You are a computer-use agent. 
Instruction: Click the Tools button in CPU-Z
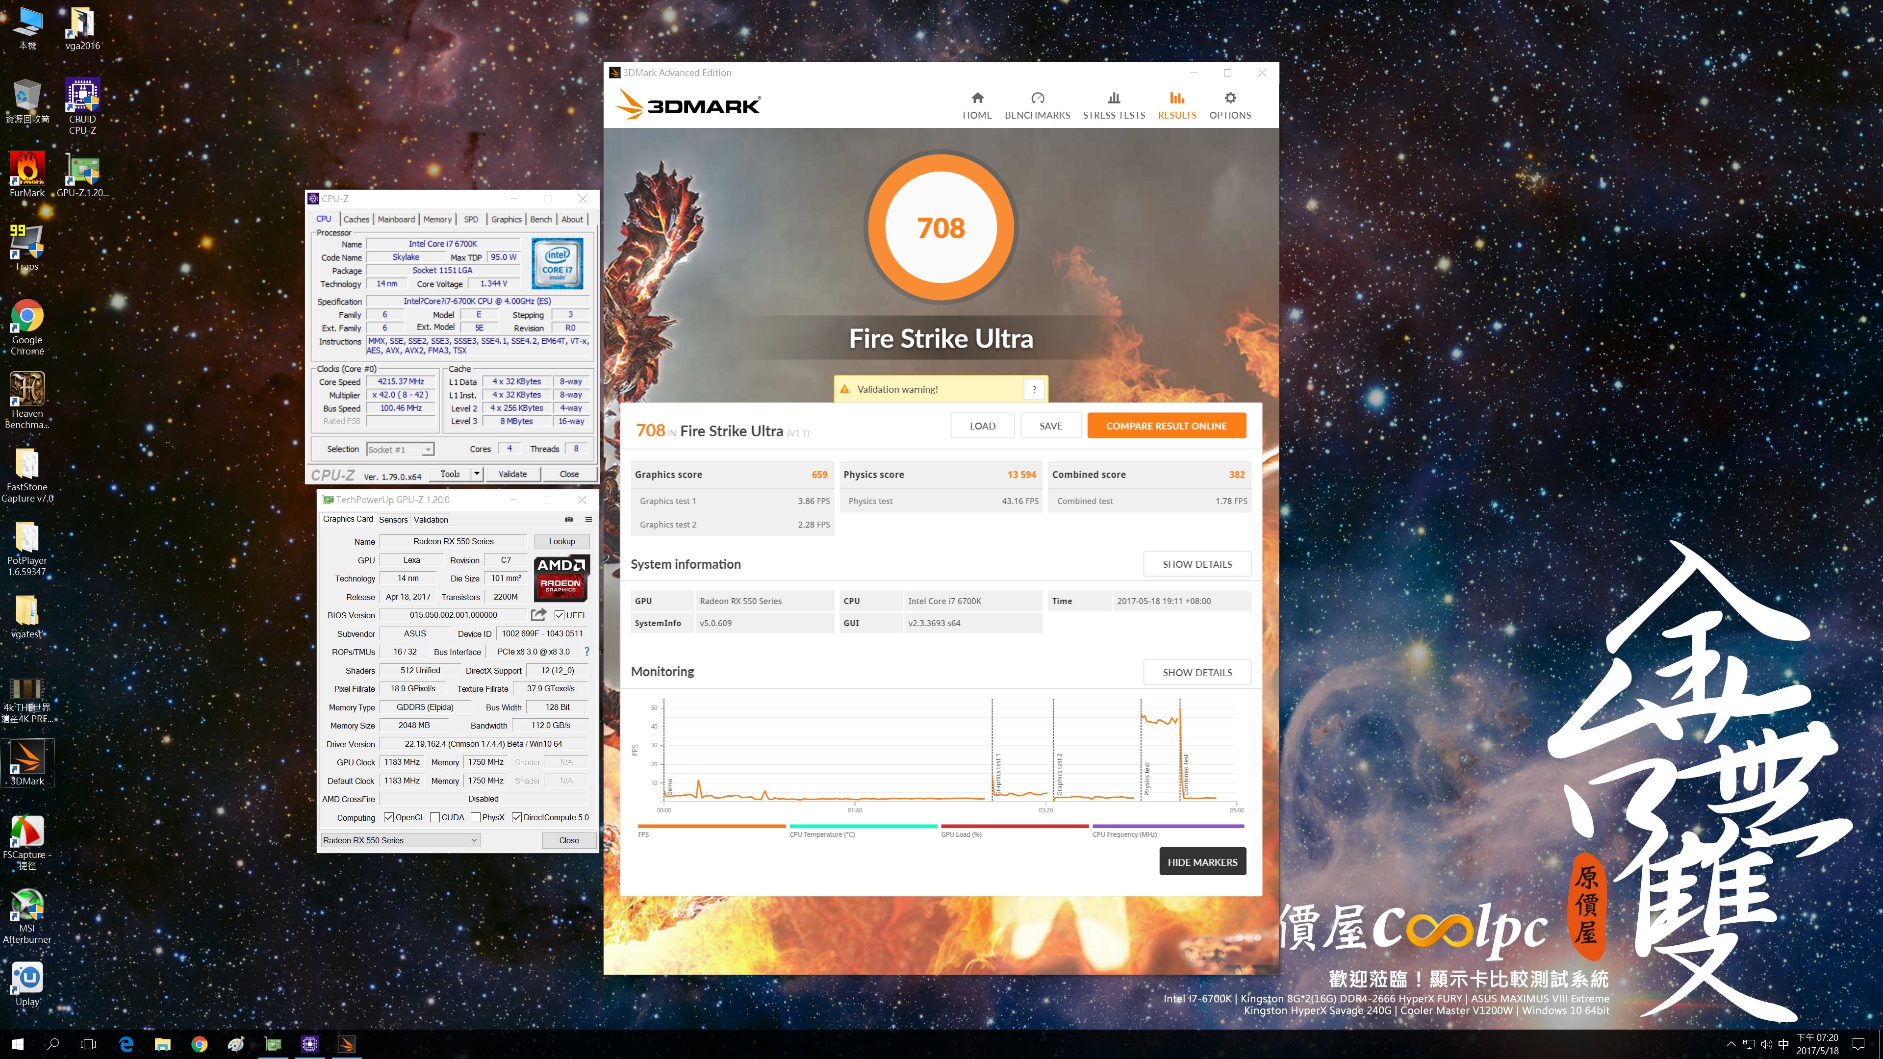[x=450, y=474]
